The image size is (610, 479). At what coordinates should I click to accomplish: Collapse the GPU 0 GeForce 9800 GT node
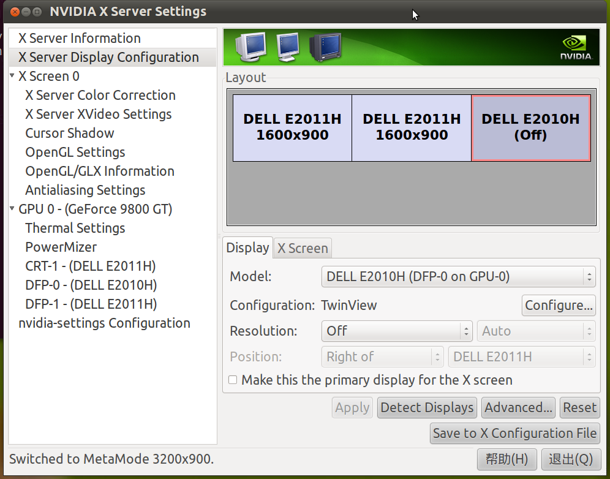click(x=12, y=208)
